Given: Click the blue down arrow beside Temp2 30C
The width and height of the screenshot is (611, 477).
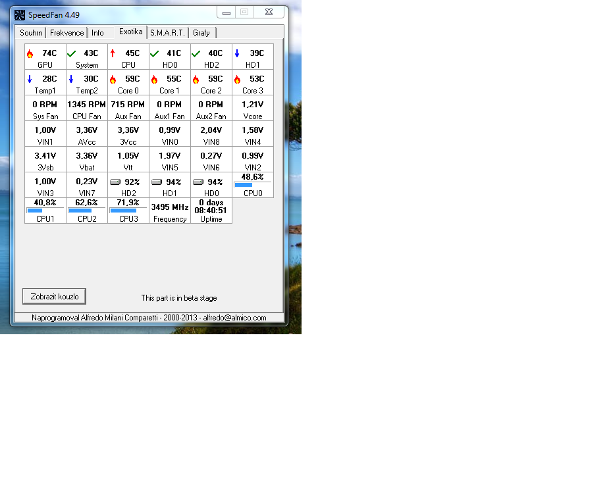Looking at the screenshot, I should coord(71,79).
